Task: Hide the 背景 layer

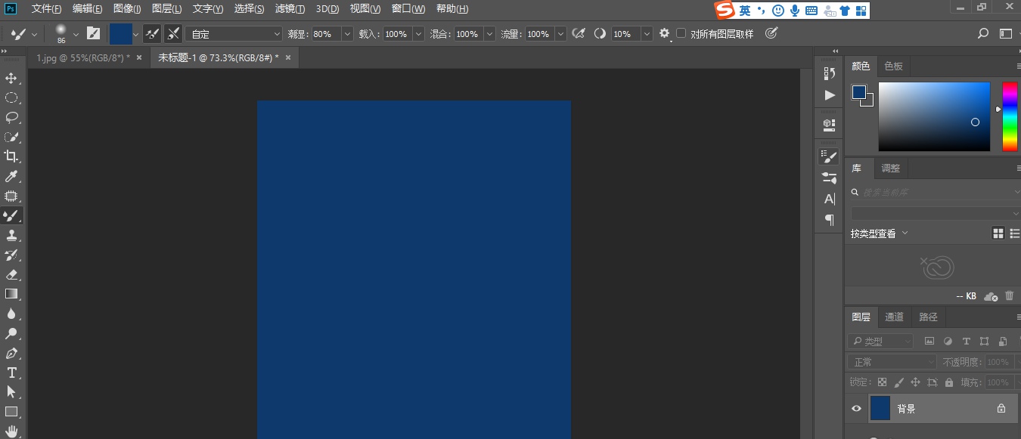Action: pyautogui.click(x=856, y=408)
